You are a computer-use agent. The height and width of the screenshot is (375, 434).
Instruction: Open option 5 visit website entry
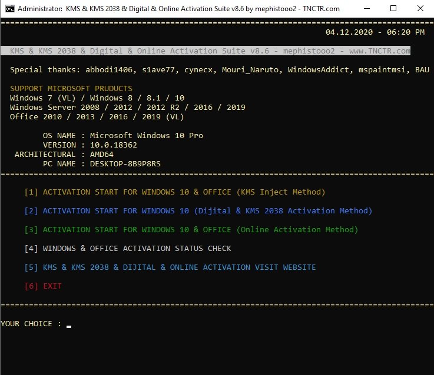coord(170,267)
